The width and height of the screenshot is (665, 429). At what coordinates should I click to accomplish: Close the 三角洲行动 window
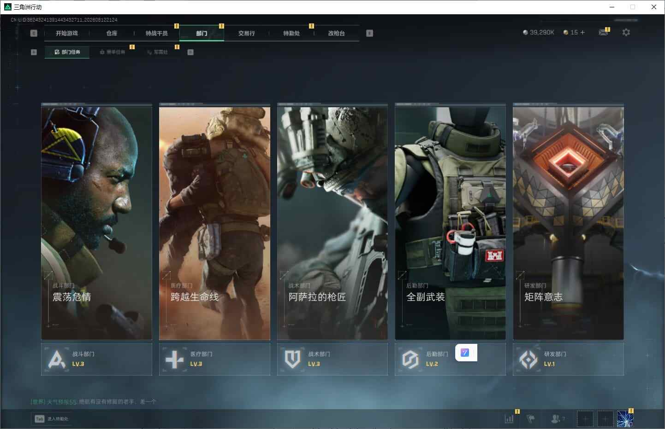pyautogui.click(x=654, y=7)
